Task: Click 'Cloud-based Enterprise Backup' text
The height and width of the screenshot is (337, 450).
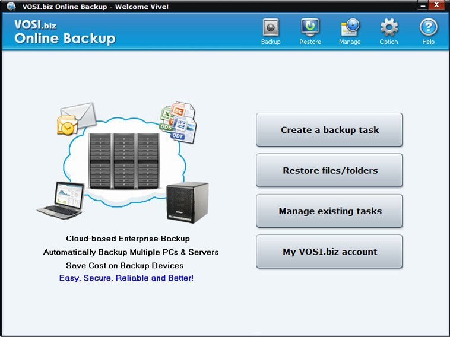Action: coord(128,239)
